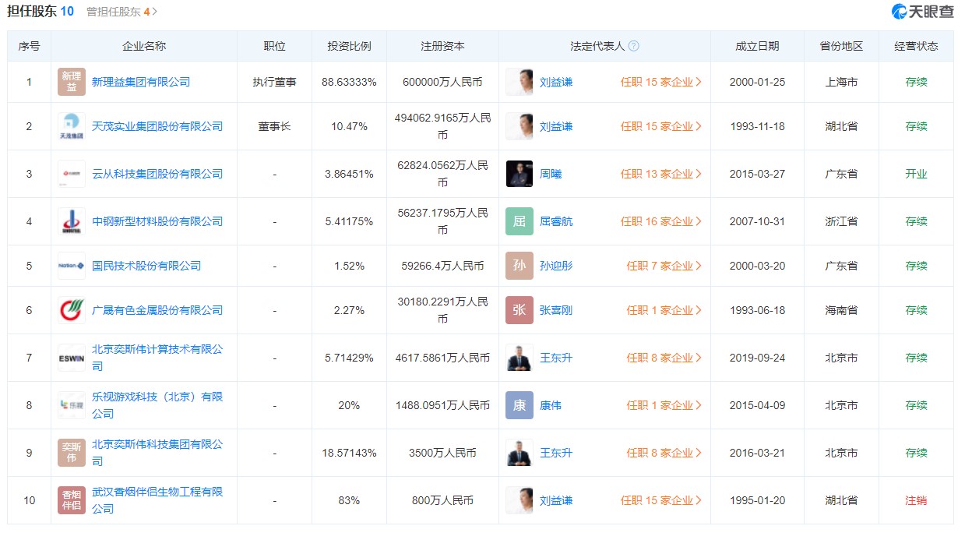Click the help icon beside 法定代表人
The width and height of the screenshot is (965, 540).
pos(633,46)
